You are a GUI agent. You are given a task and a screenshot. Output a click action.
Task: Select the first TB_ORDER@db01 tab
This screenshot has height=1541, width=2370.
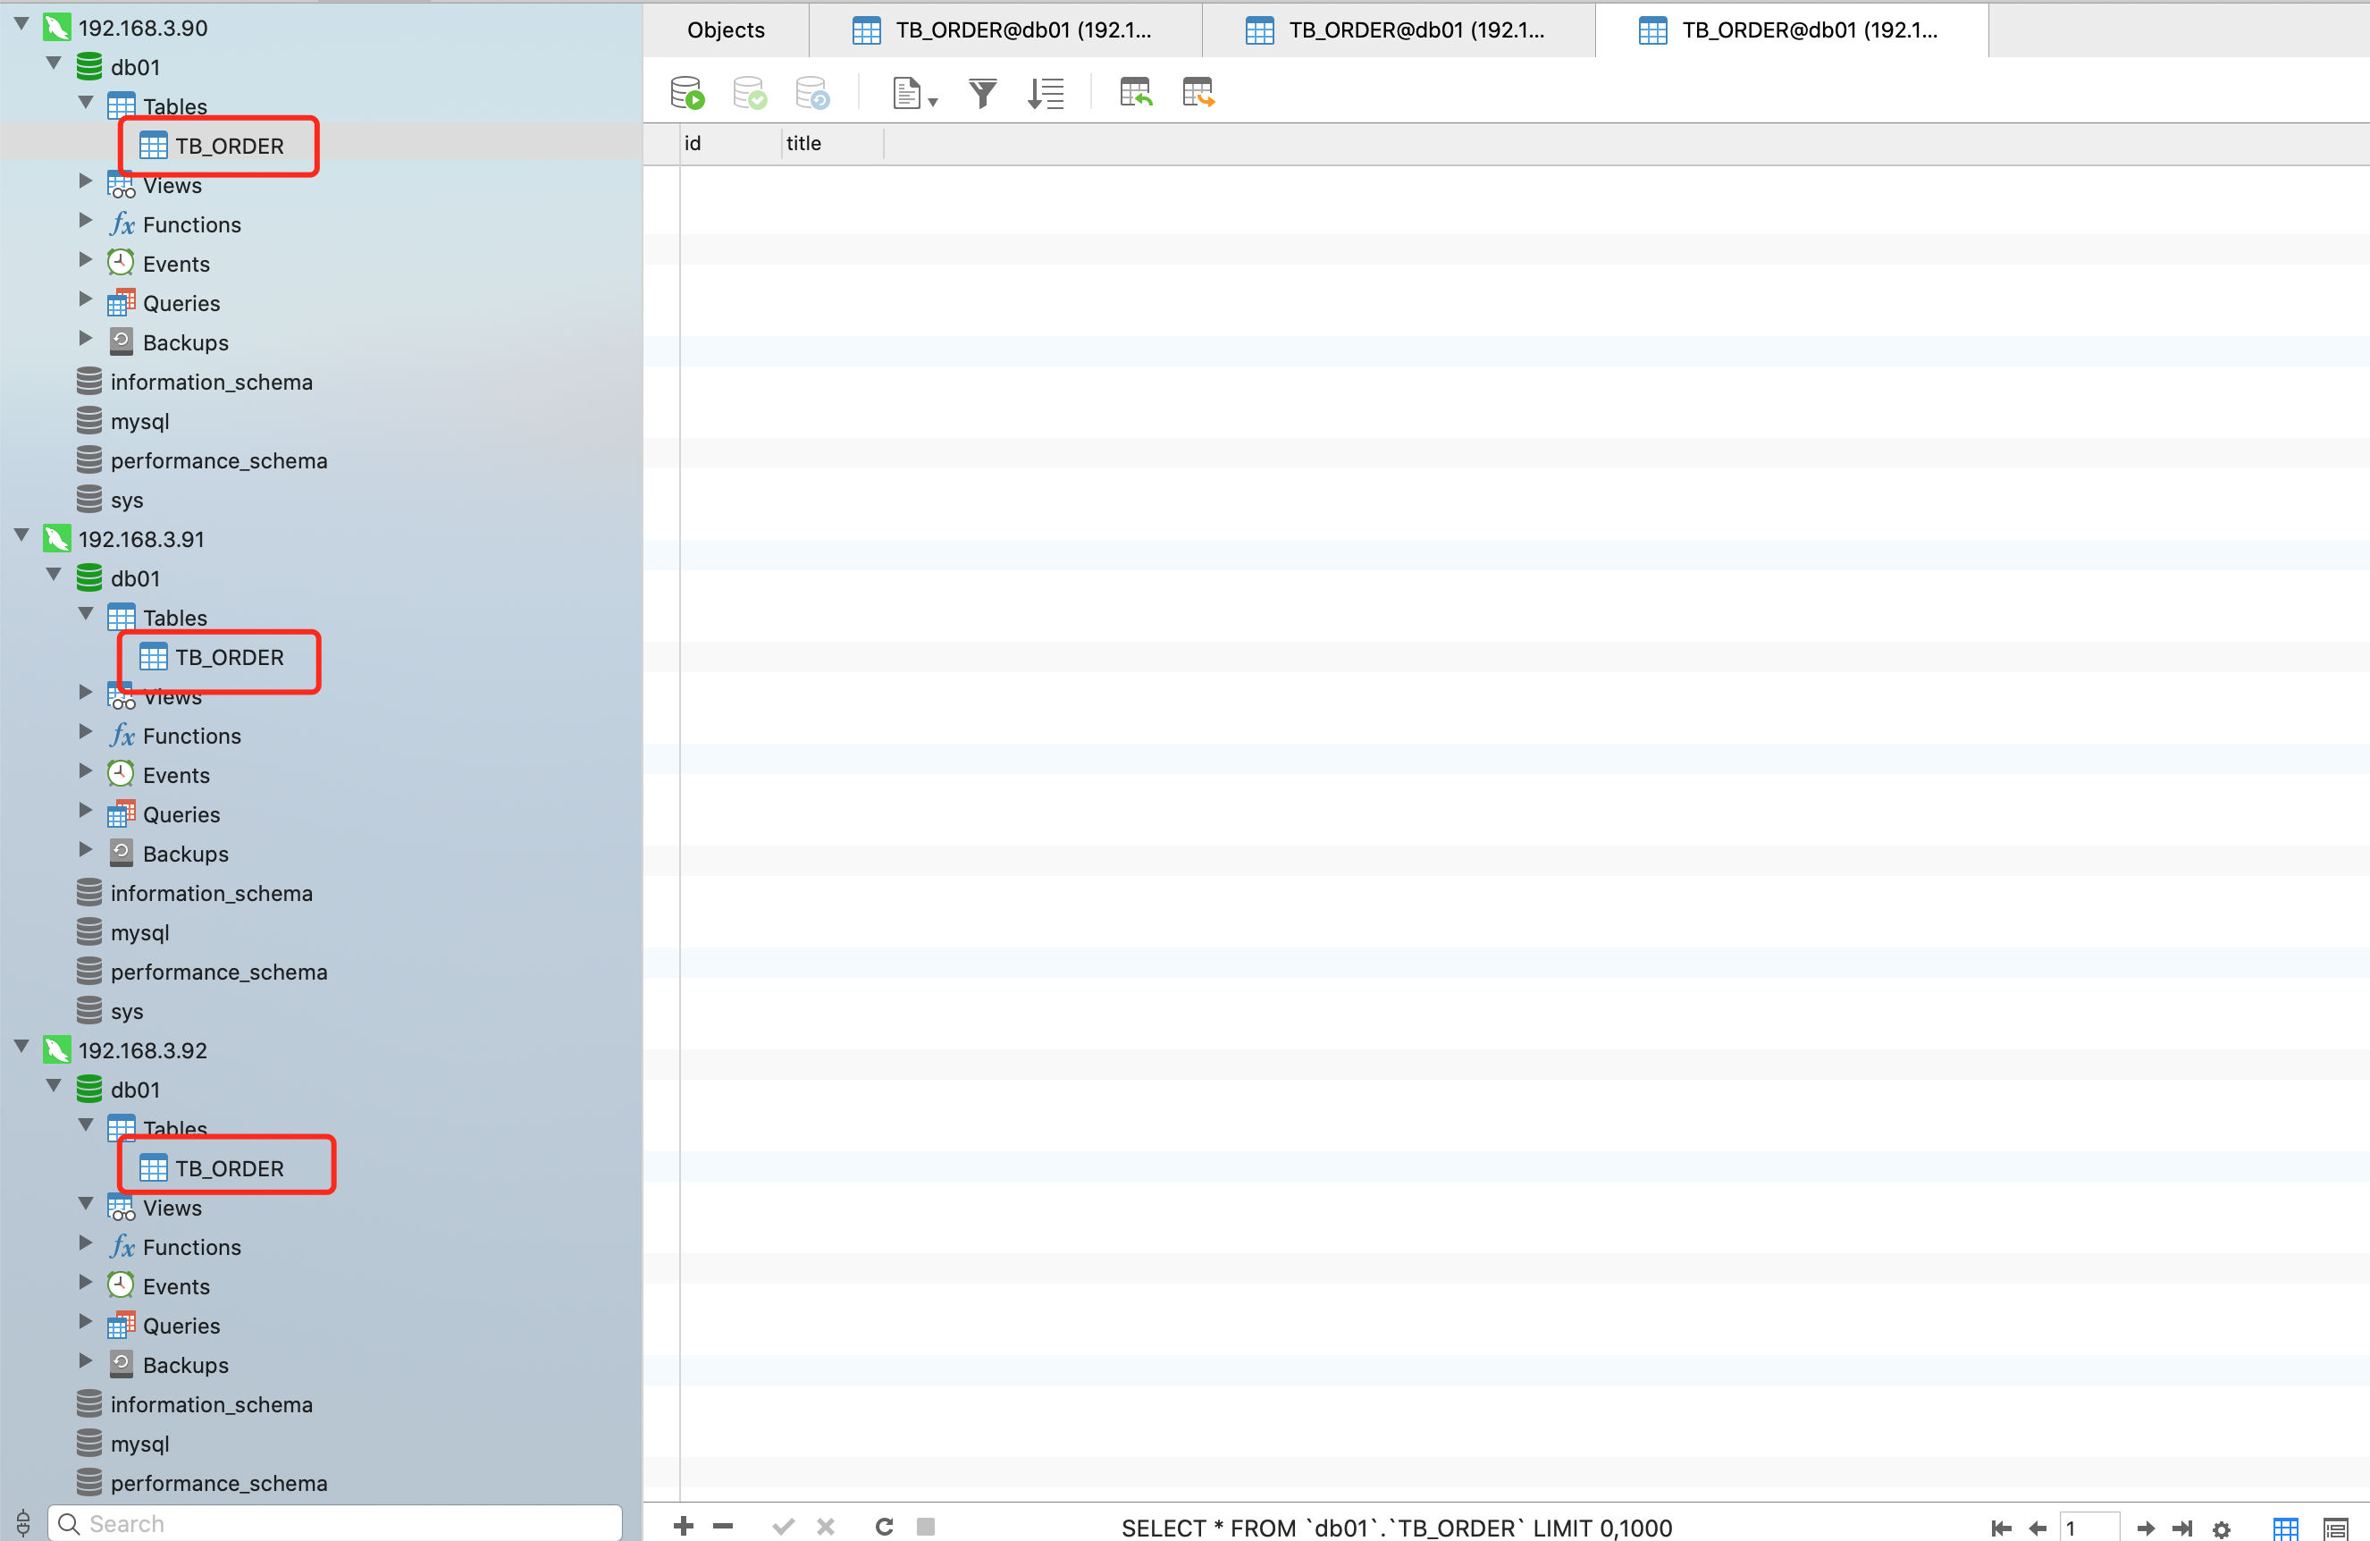pos(1004,29)
